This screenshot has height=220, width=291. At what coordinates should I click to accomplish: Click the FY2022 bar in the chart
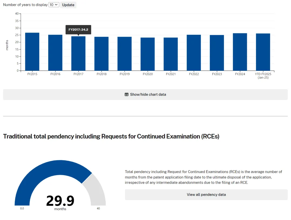pos(194,53)
